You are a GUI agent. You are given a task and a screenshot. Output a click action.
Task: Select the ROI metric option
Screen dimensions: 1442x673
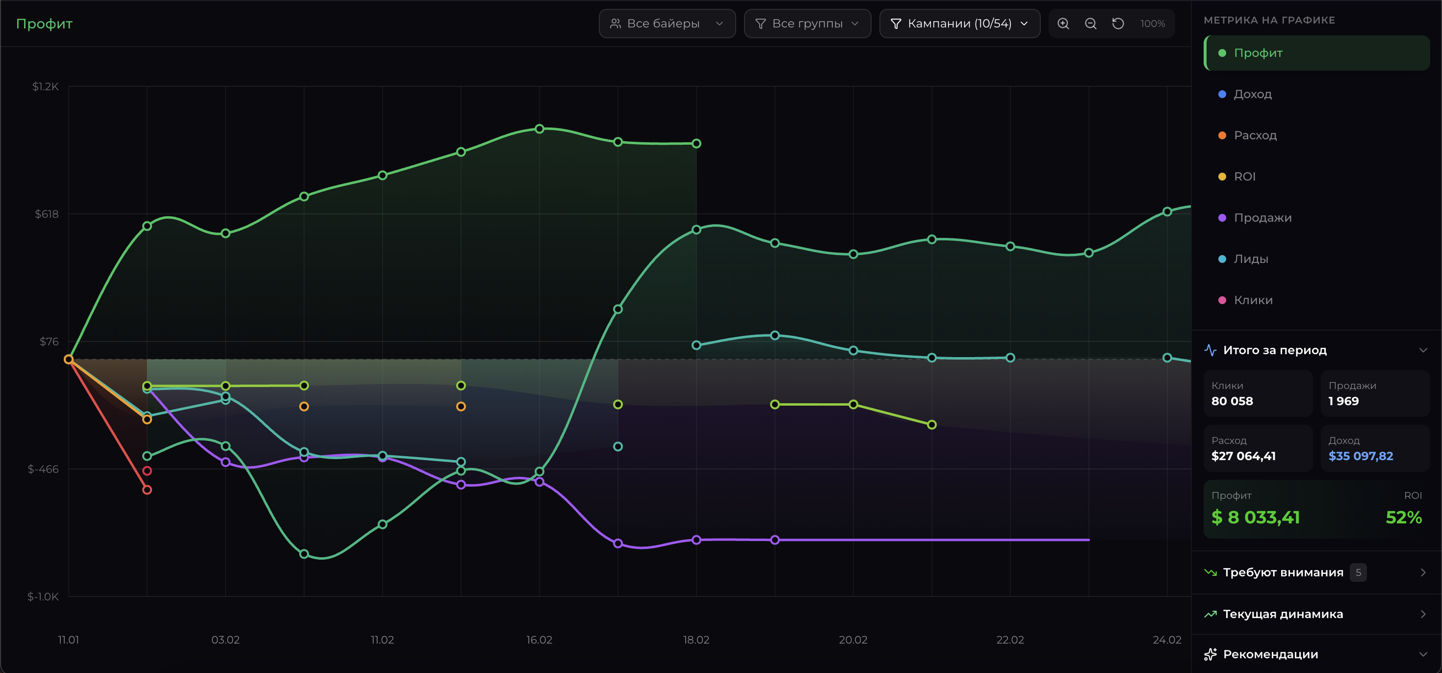[x=1244, y=177]
